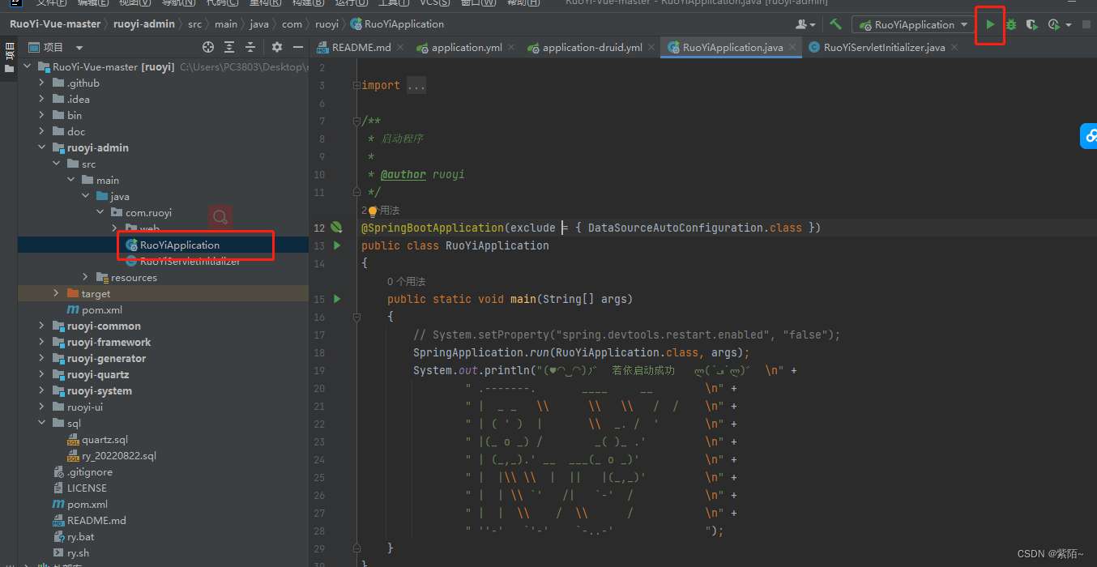Expand the ruoyi-common module arrow
Viewport: 1097px width, 567px height.
[42, 326]
